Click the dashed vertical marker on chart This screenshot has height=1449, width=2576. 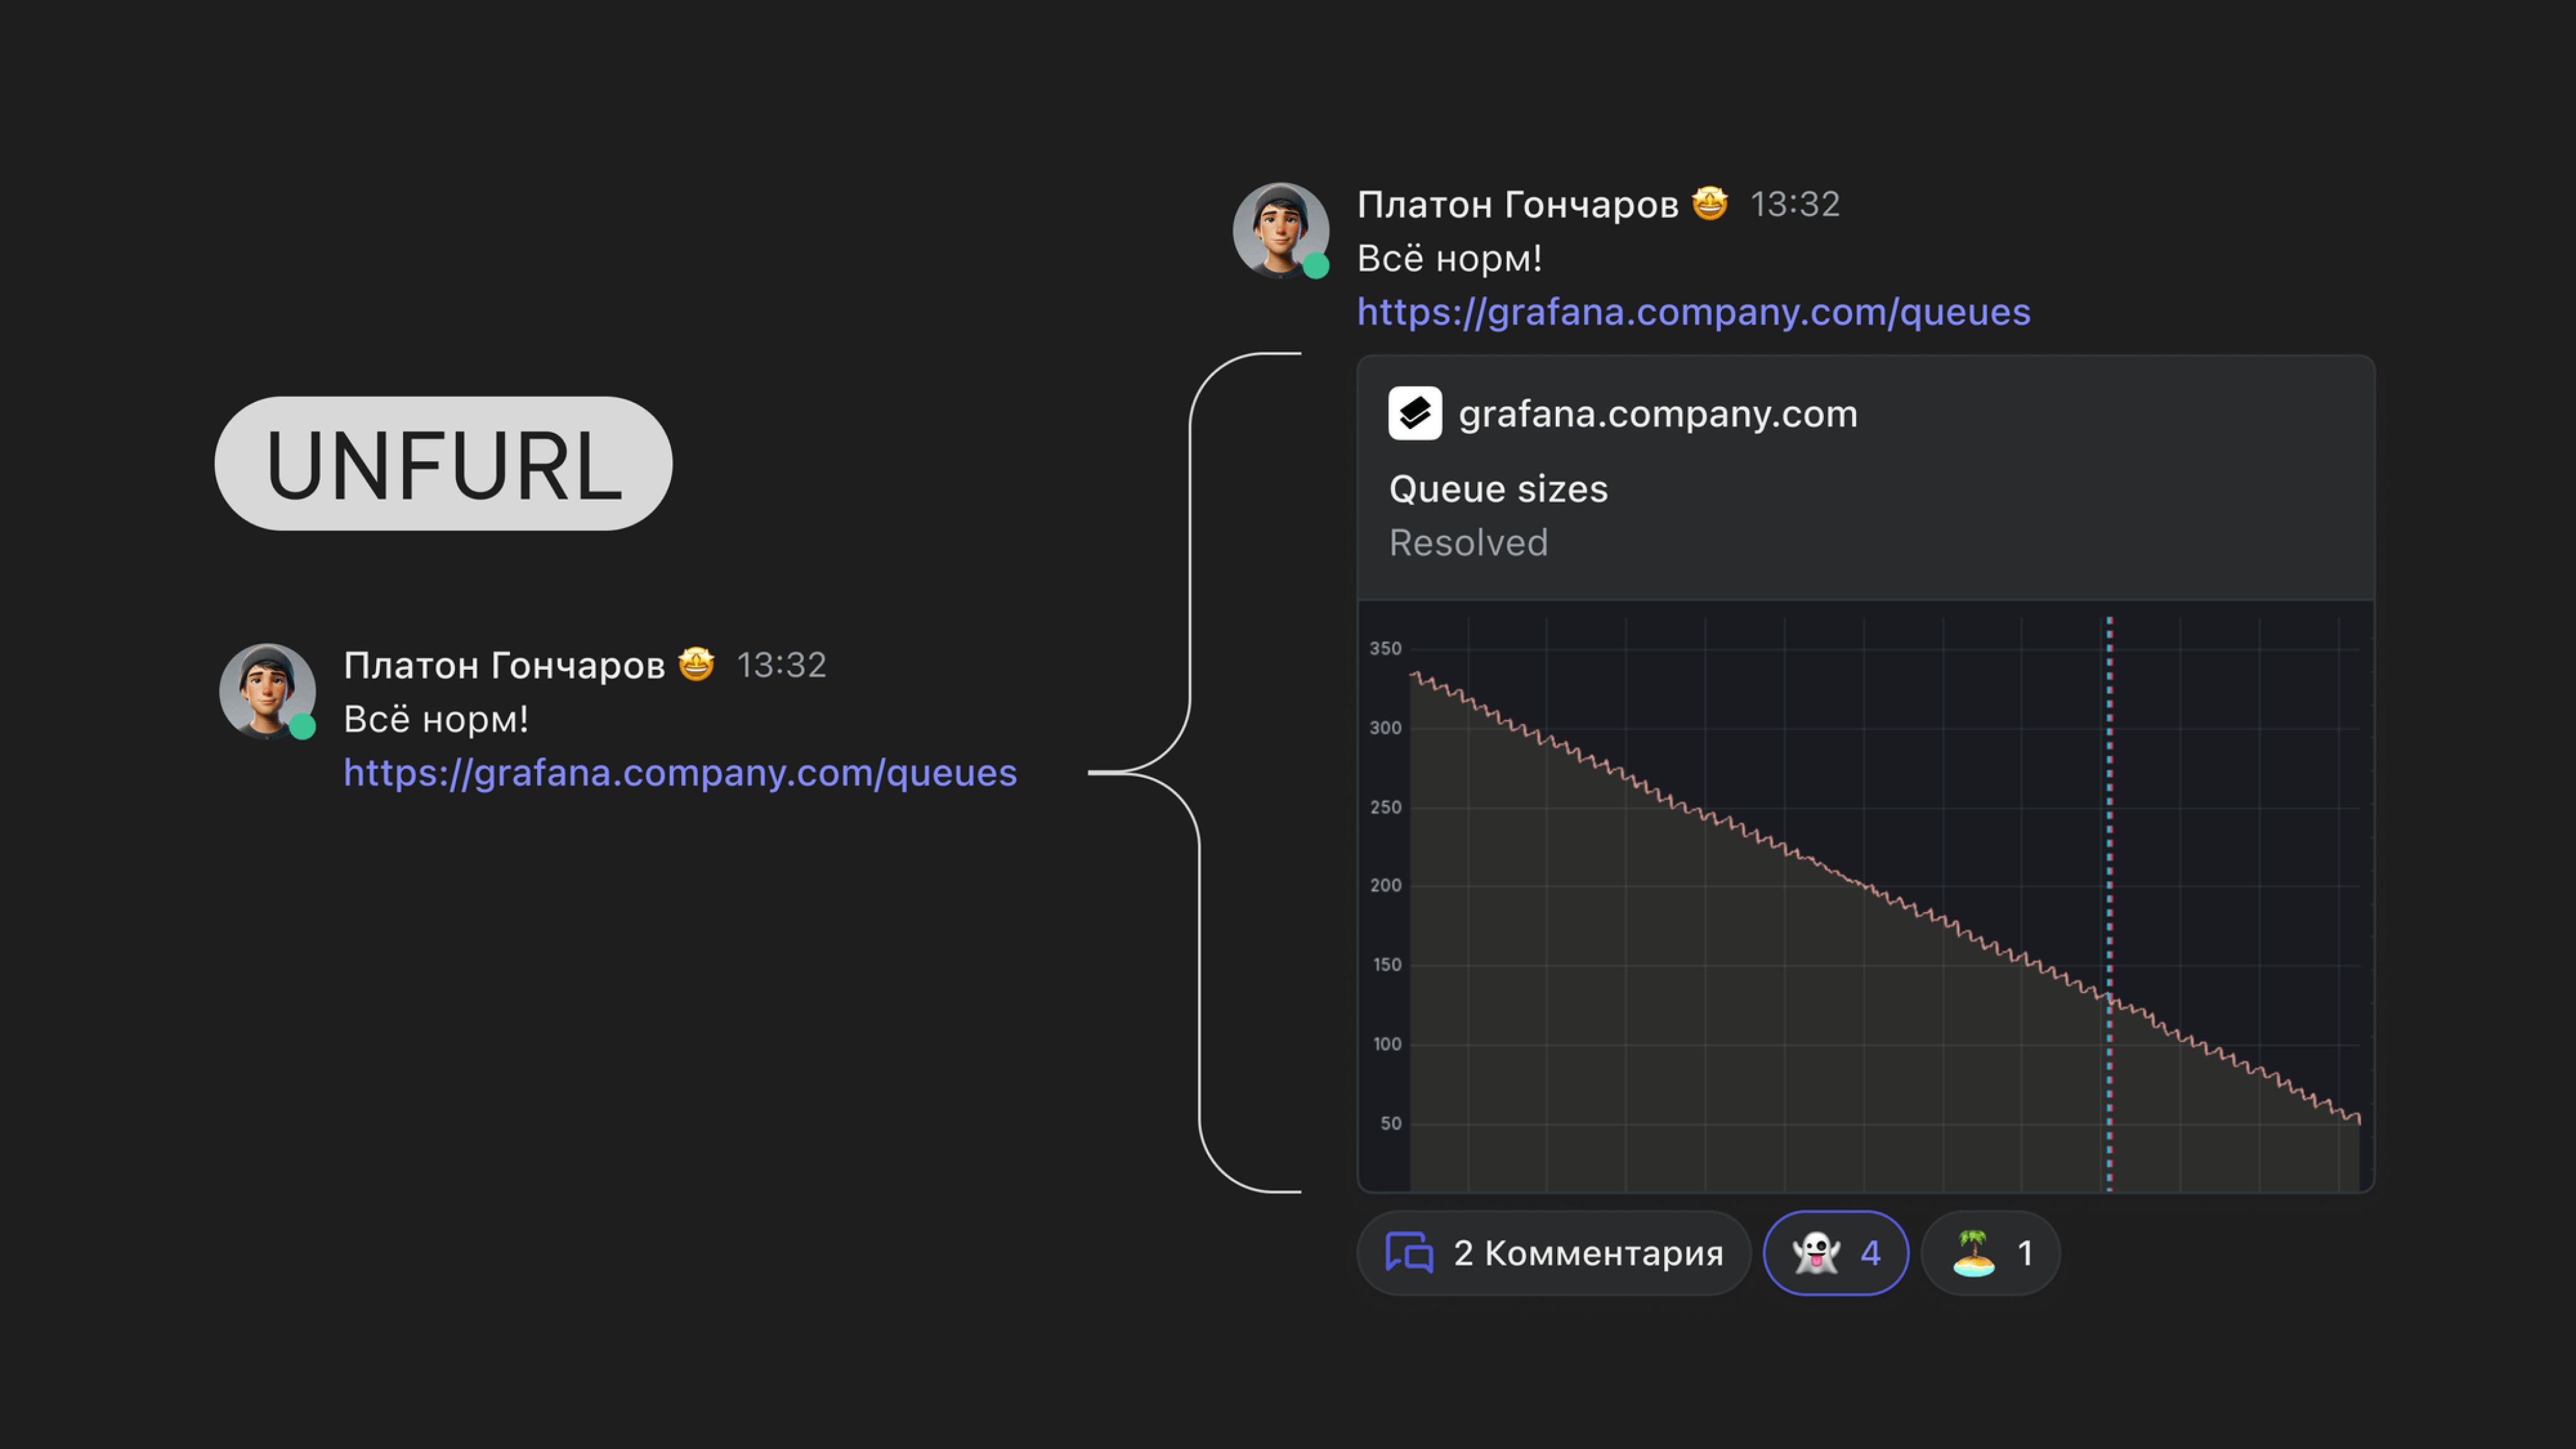pos(2110,800)
